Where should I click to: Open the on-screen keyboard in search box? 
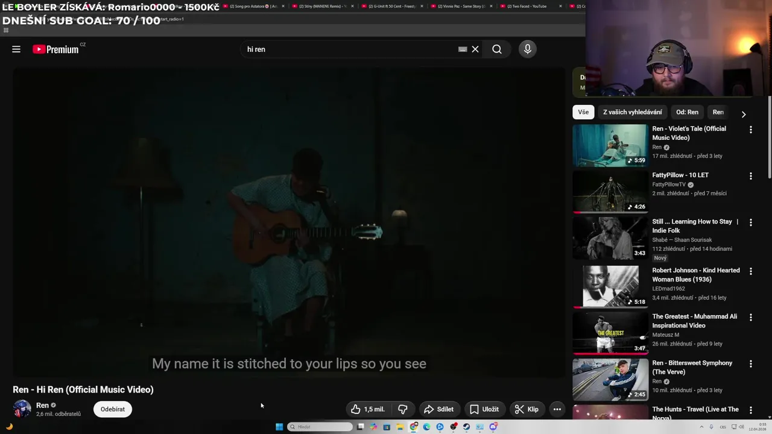[x=463, y=49]
